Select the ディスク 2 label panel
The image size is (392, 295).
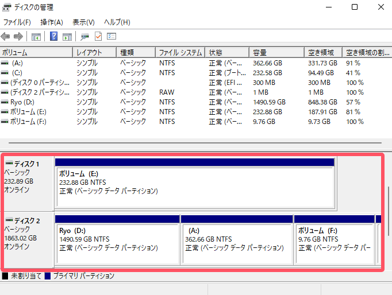(x=29, y=239)
